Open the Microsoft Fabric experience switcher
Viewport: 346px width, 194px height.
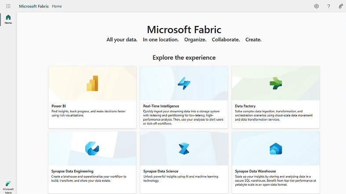click(x=8, y=186)
